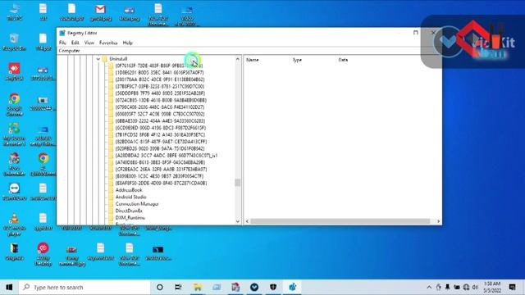Open File Explorer from the taskbar
The width and height of the screenshot is (525, 295).
[x=197, y=287]
